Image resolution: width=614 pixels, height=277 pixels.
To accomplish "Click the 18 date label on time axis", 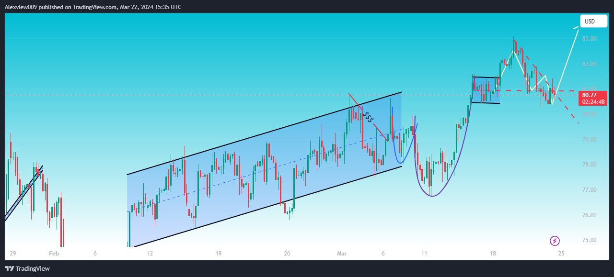I will [493, 253].
